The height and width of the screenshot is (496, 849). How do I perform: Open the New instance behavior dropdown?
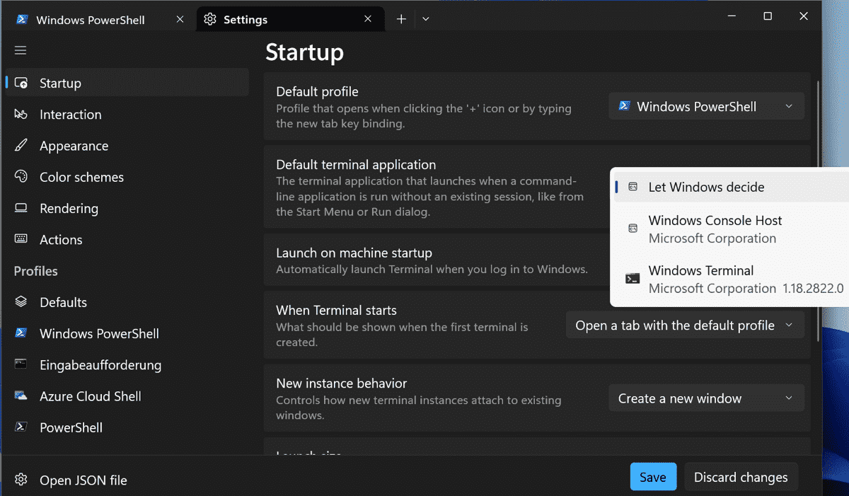[707, 398]
